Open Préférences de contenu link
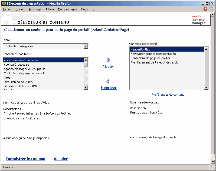Image resolution: width=216 pixels, height=171 pixels. 168,95
